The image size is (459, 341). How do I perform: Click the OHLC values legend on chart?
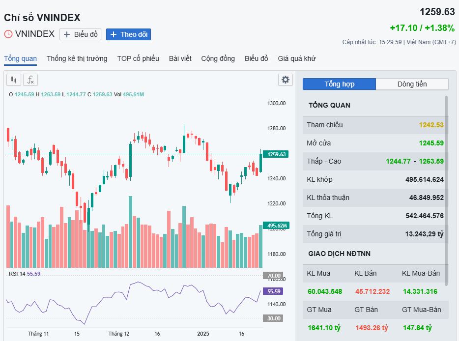(76, 94)
